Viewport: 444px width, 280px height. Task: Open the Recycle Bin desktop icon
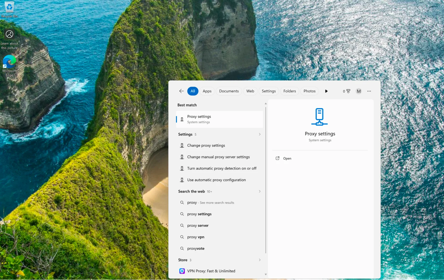coord(9,10)
